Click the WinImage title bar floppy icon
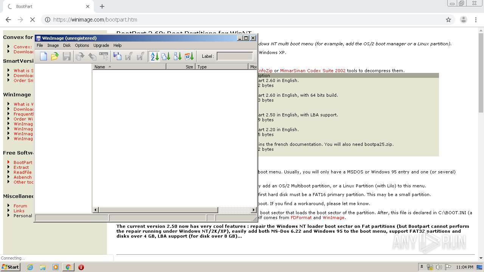Image resolution: width=484 pixels, height=272 pixels. tap(39, 38)
